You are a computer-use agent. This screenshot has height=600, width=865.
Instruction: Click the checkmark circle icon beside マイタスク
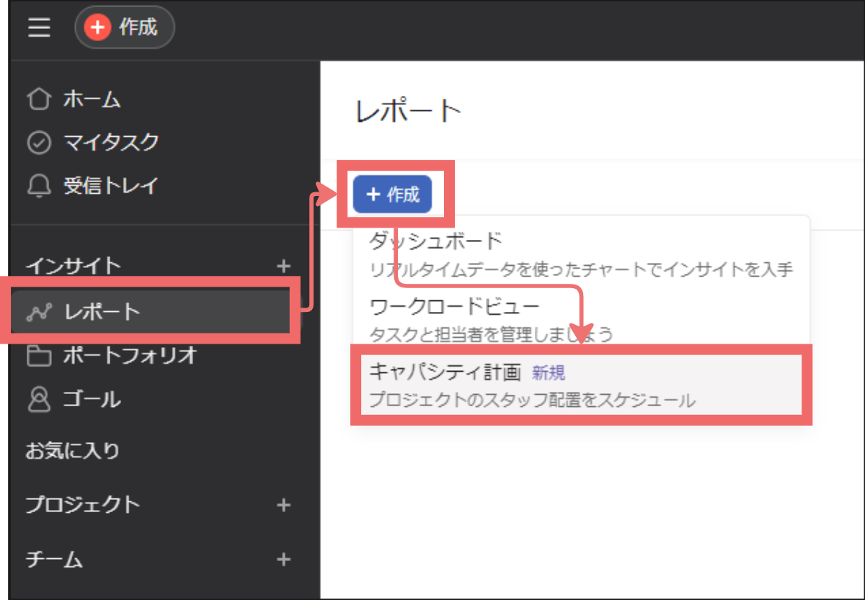click(x=39, y=143)
